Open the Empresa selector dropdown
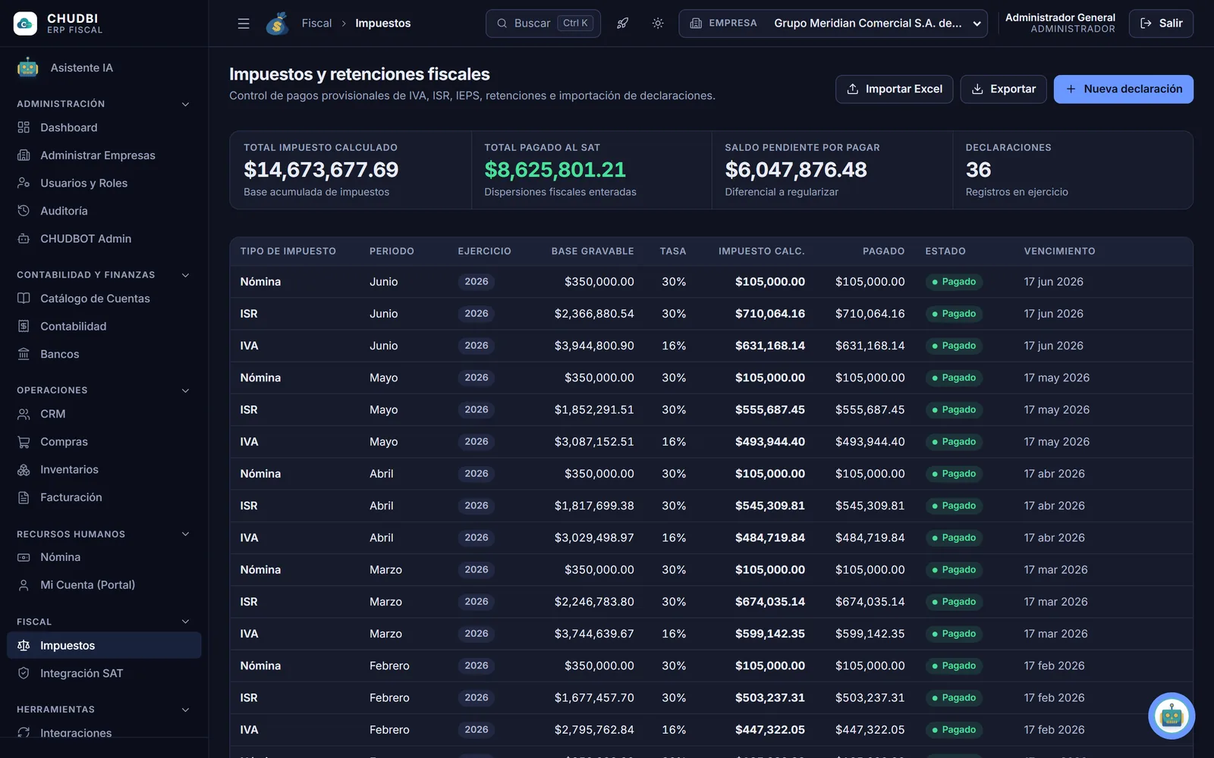 point(833,23)
